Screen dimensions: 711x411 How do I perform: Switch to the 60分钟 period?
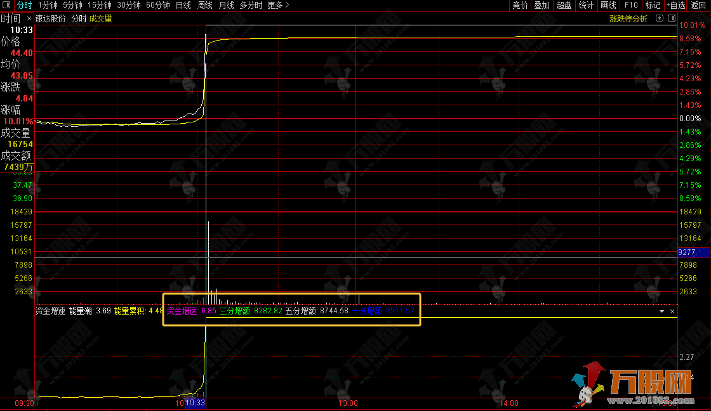157,5
